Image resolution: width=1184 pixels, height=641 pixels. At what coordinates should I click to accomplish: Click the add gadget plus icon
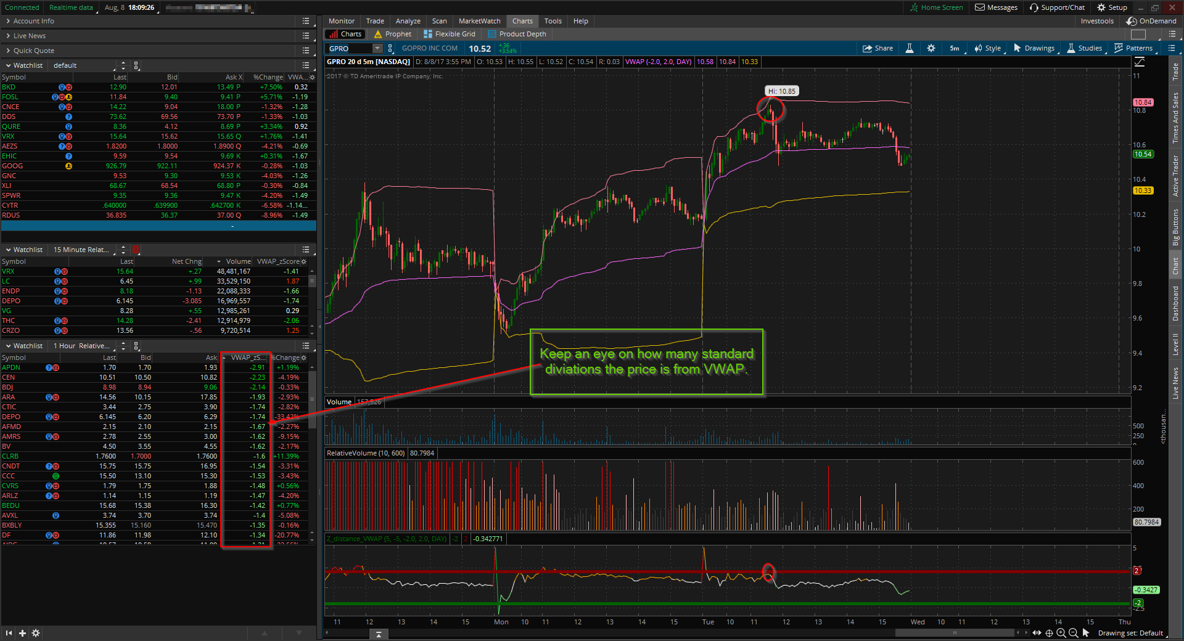point(22,633)
